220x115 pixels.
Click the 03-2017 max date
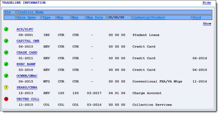94,93
